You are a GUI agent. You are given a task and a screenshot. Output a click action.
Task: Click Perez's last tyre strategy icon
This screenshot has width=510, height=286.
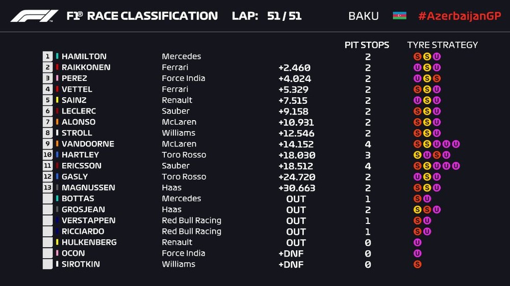coord(437,78)
